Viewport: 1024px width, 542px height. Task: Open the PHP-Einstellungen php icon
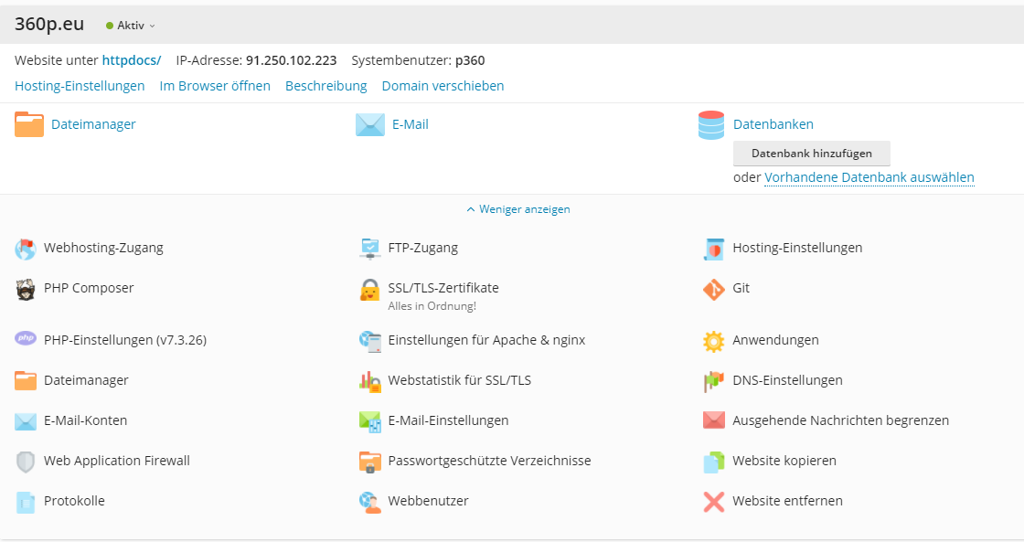click(x=26, y=339)
